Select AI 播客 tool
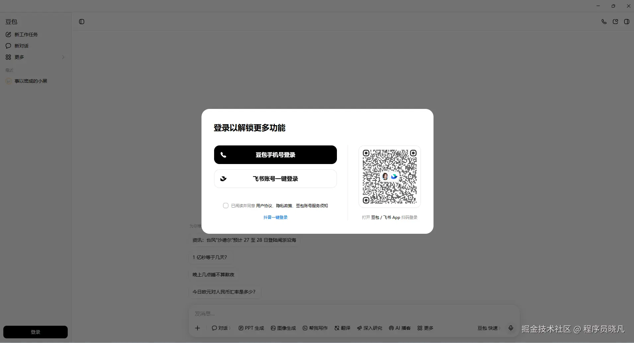 pos(400,328)
